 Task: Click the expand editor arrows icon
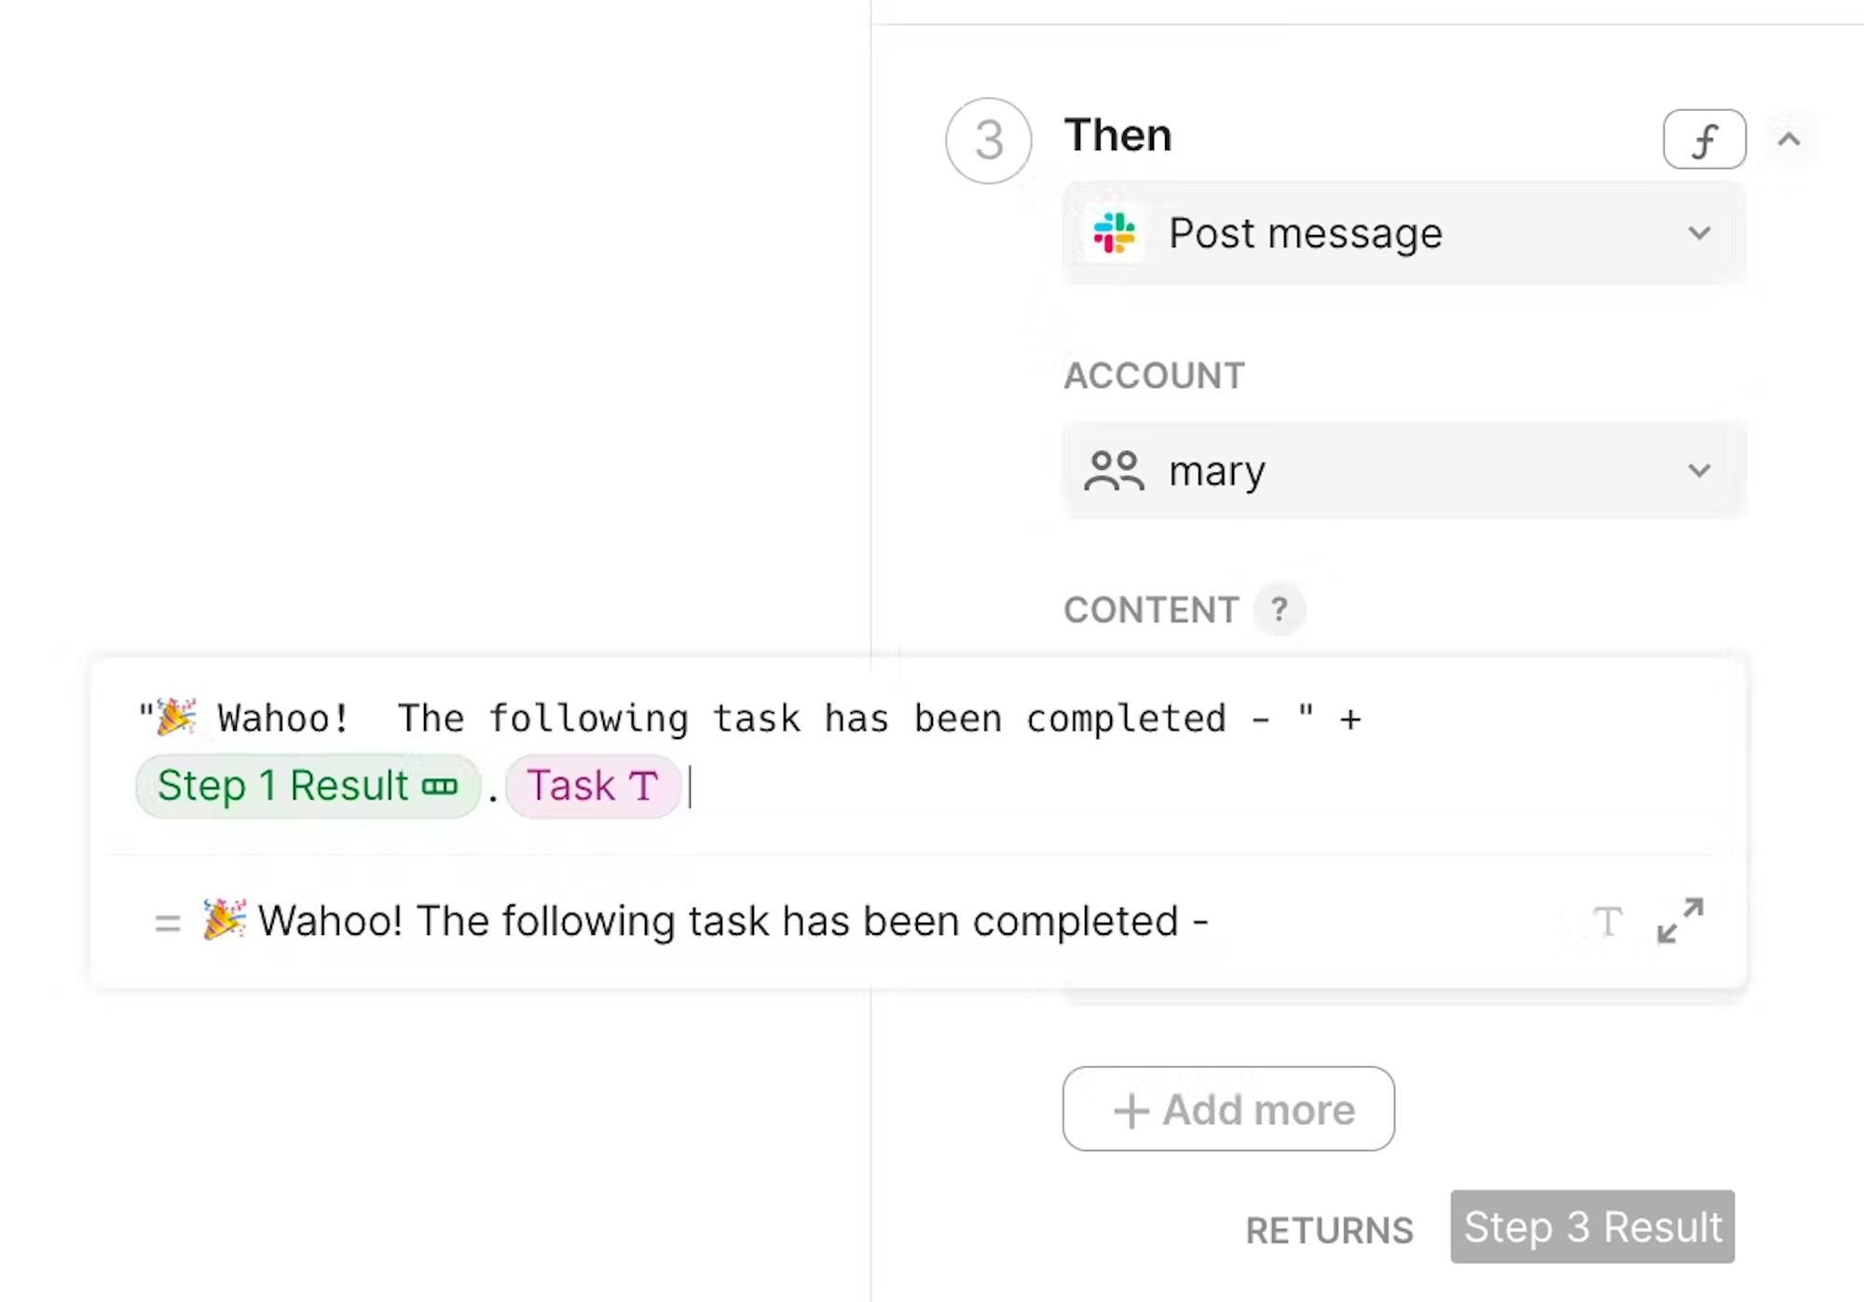click(x=1679, y=921)
